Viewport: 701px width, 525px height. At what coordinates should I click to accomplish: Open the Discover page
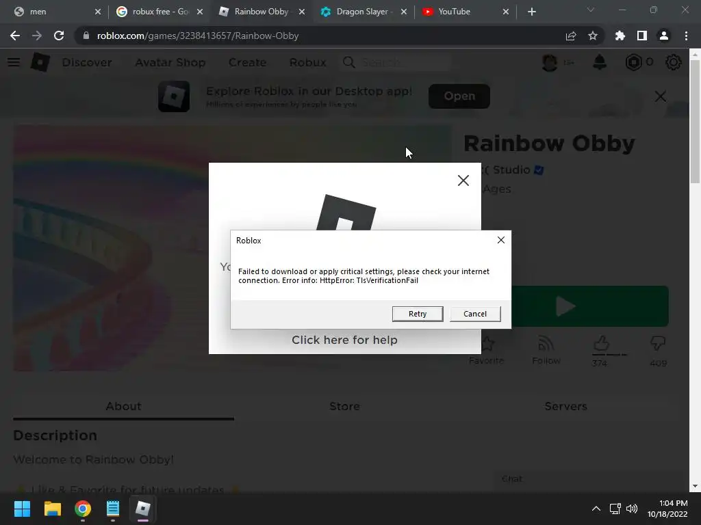point(87,62)
